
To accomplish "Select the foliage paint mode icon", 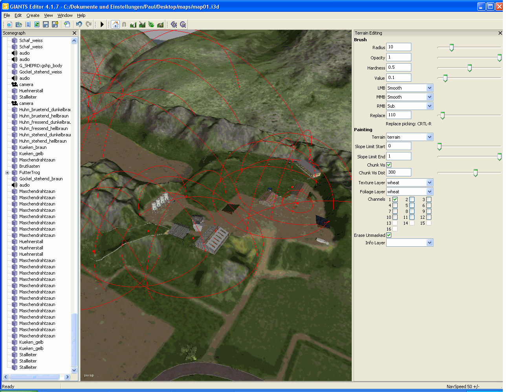I will [x=151, y=24].
